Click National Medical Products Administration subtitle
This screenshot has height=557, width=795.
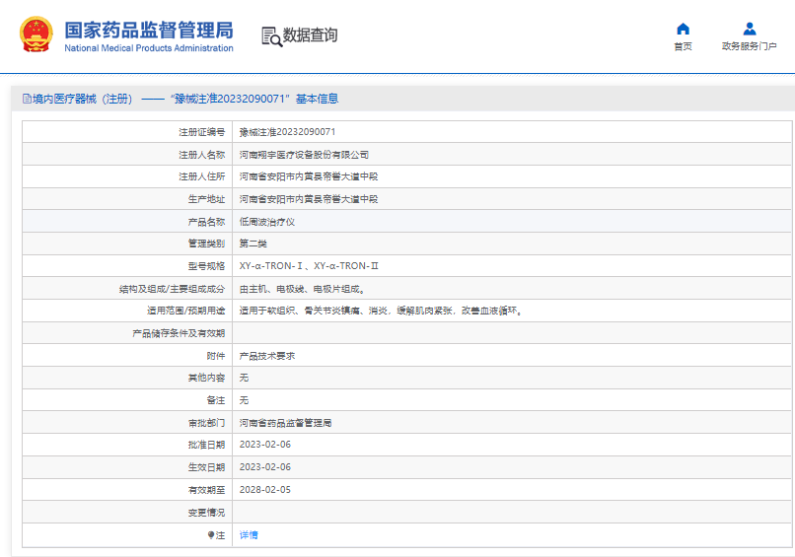point(149,48)
